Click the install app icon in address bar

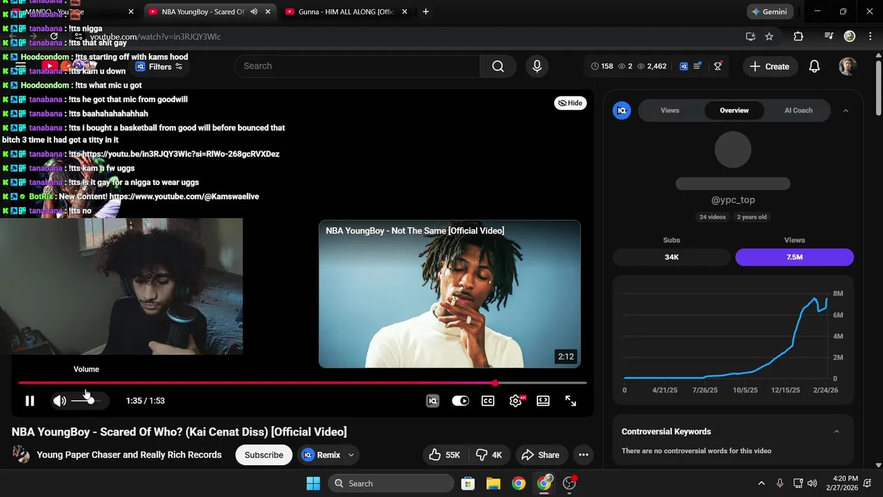coord(751,37)
